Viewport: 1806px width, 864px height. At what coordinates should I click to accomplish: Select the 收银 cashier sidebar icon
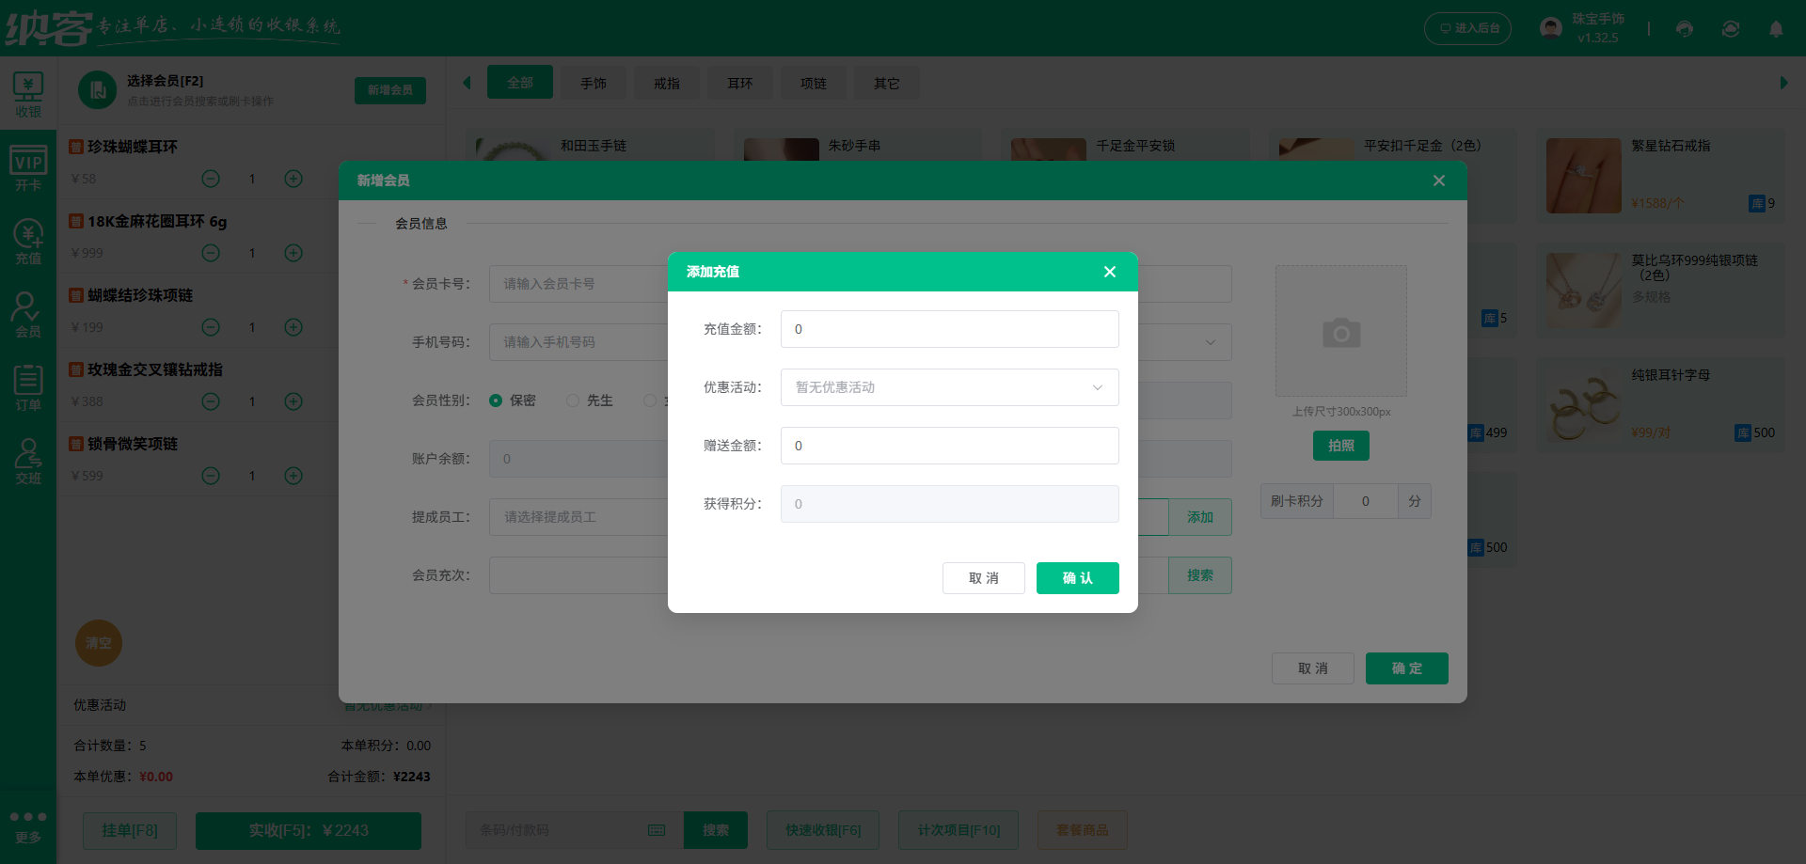coord(28,93)
